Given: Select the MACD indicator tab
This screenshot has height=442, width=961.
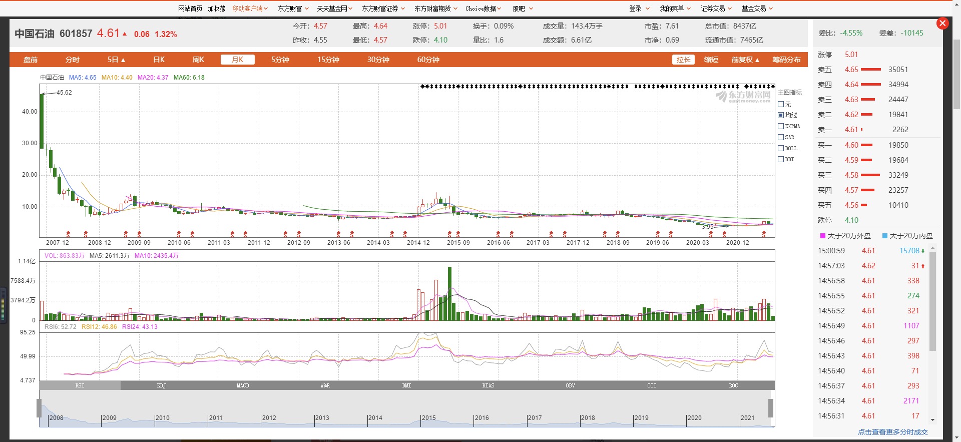Looking at the screenshot, I should [x=243, y=385].
